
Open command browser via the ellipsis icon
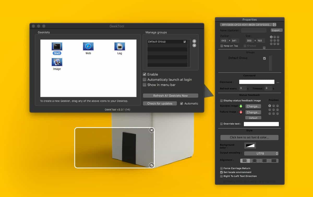pyautogui.click(x=278, y=82)
